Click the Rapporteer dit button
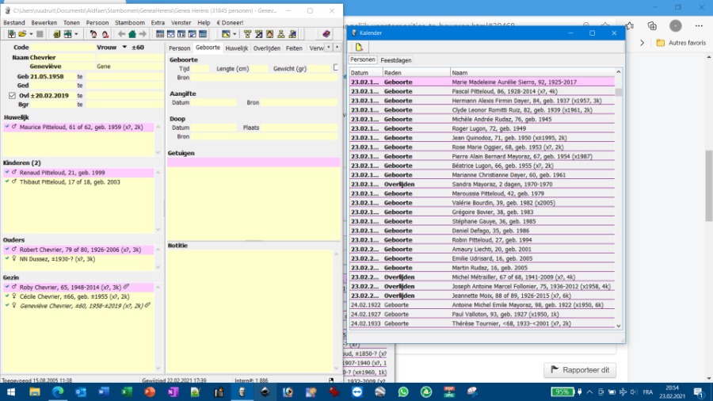Screen dimensions: 713x401 (579, 370)
